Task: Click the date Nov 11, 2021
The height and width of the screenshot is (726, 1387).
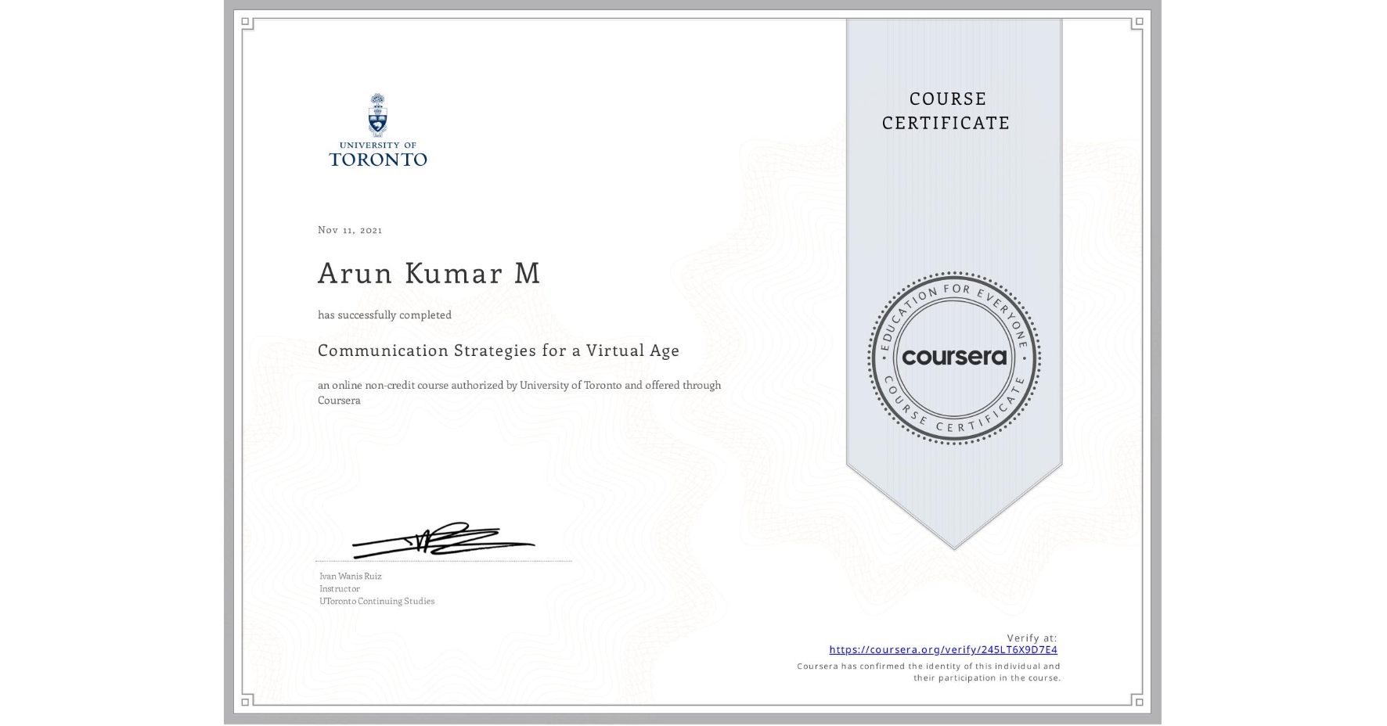Action: [350, 229]
